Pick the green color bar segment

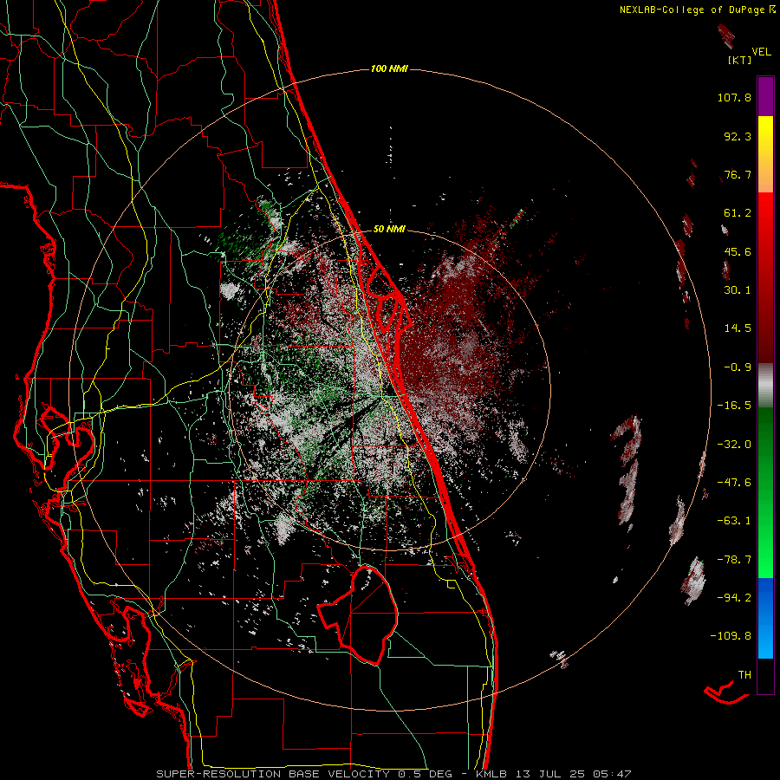pos(765,492)
